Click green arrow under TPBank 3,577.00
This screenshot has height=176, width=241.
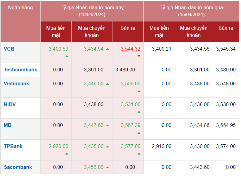tap(139, 154)
